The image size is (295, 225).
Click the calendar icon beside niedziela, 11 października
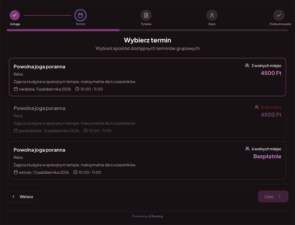(x=16, y=89)
